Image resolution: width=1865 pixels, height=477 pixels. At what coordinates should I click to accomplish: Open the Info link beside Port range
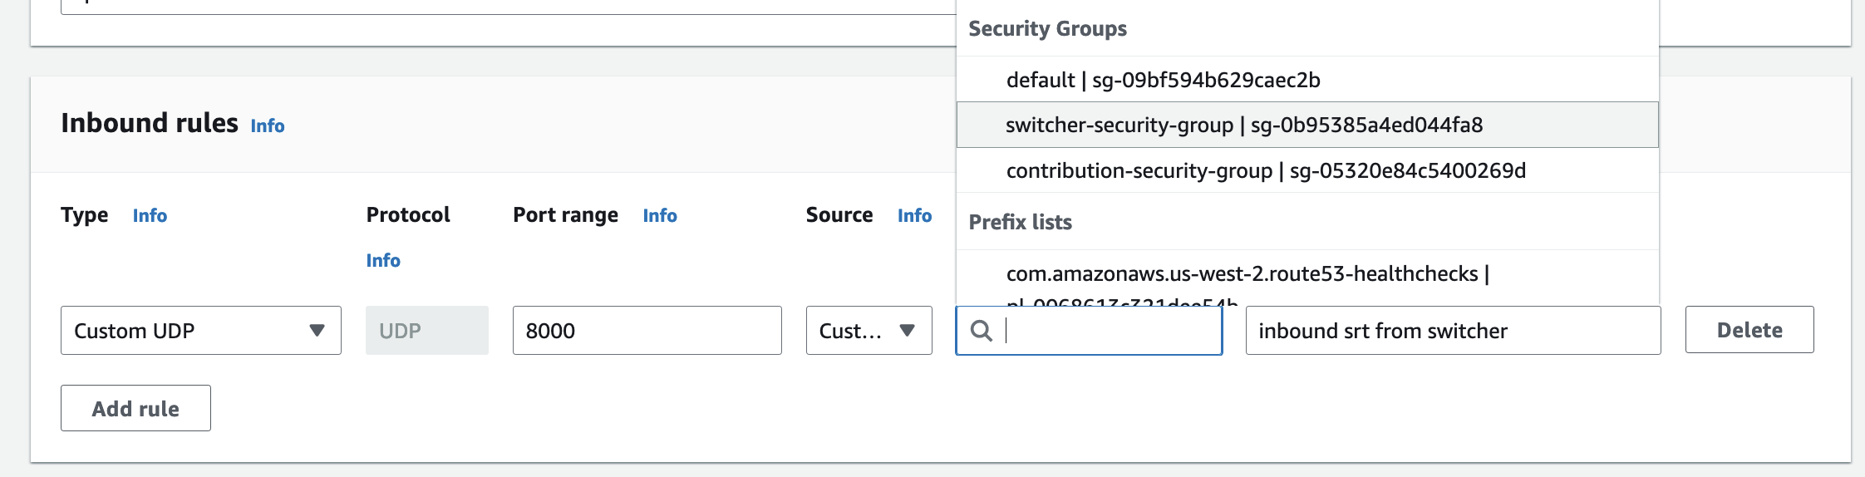point(660,215)
